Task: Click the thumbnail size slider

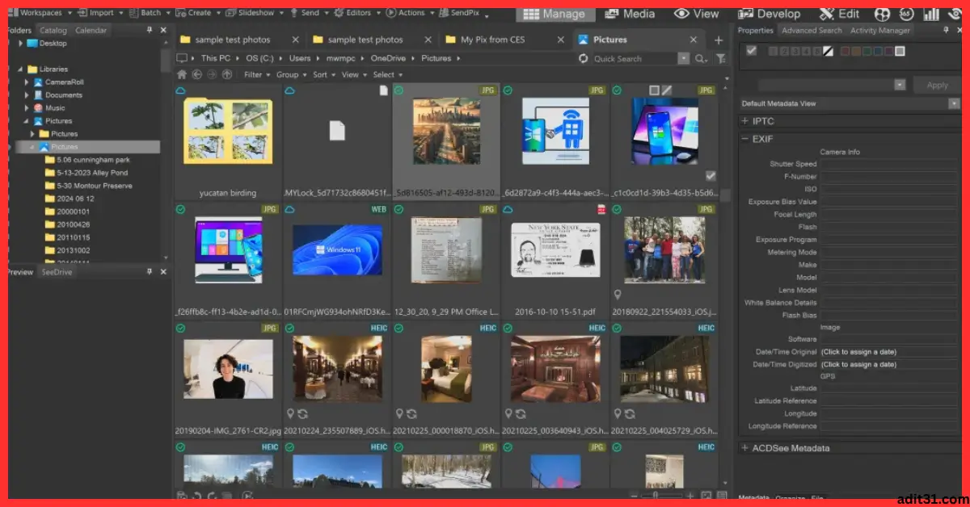Action: 663,496
